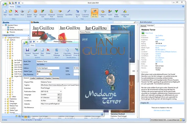Open the Additional tab in Properties
The image size is (188, 124).
click(40, 78)
